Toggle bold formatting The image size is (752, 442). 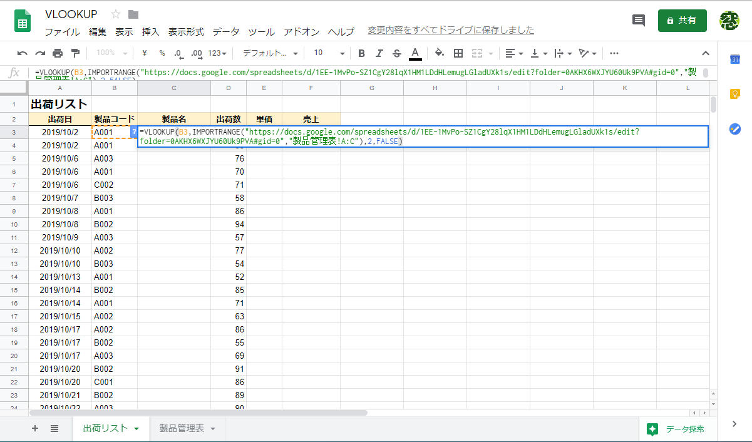point(361,53)
